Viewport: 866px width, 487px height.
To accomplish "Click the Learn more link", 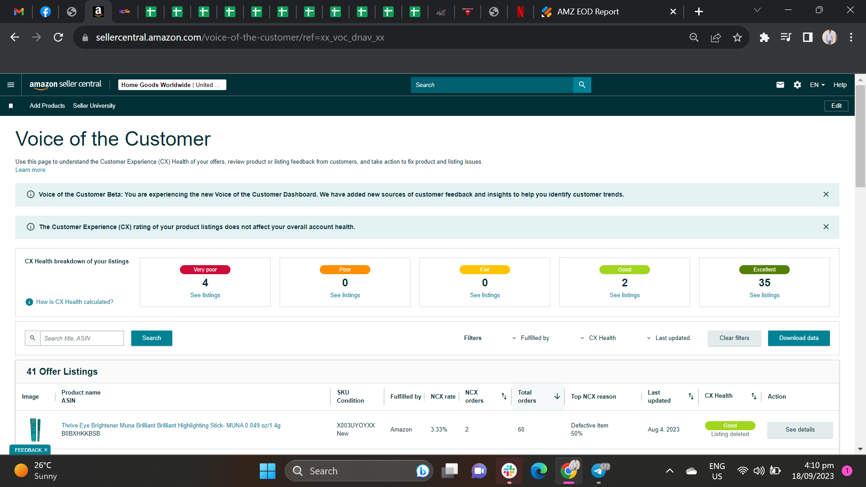I will point(30,170).
